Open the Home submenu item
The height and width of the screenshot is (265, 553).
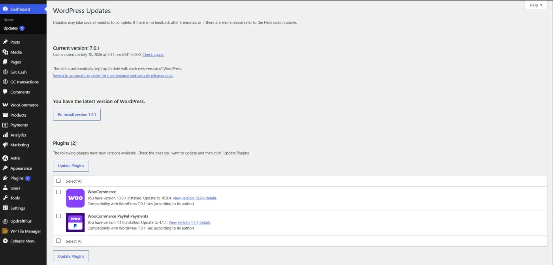click(9, 20)
